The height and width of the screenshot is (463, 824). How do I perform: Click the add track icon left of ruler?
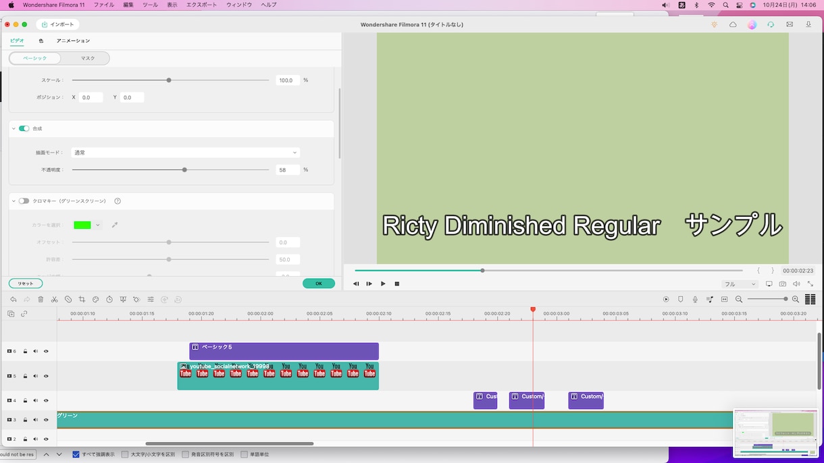click(x=11, y=314)
